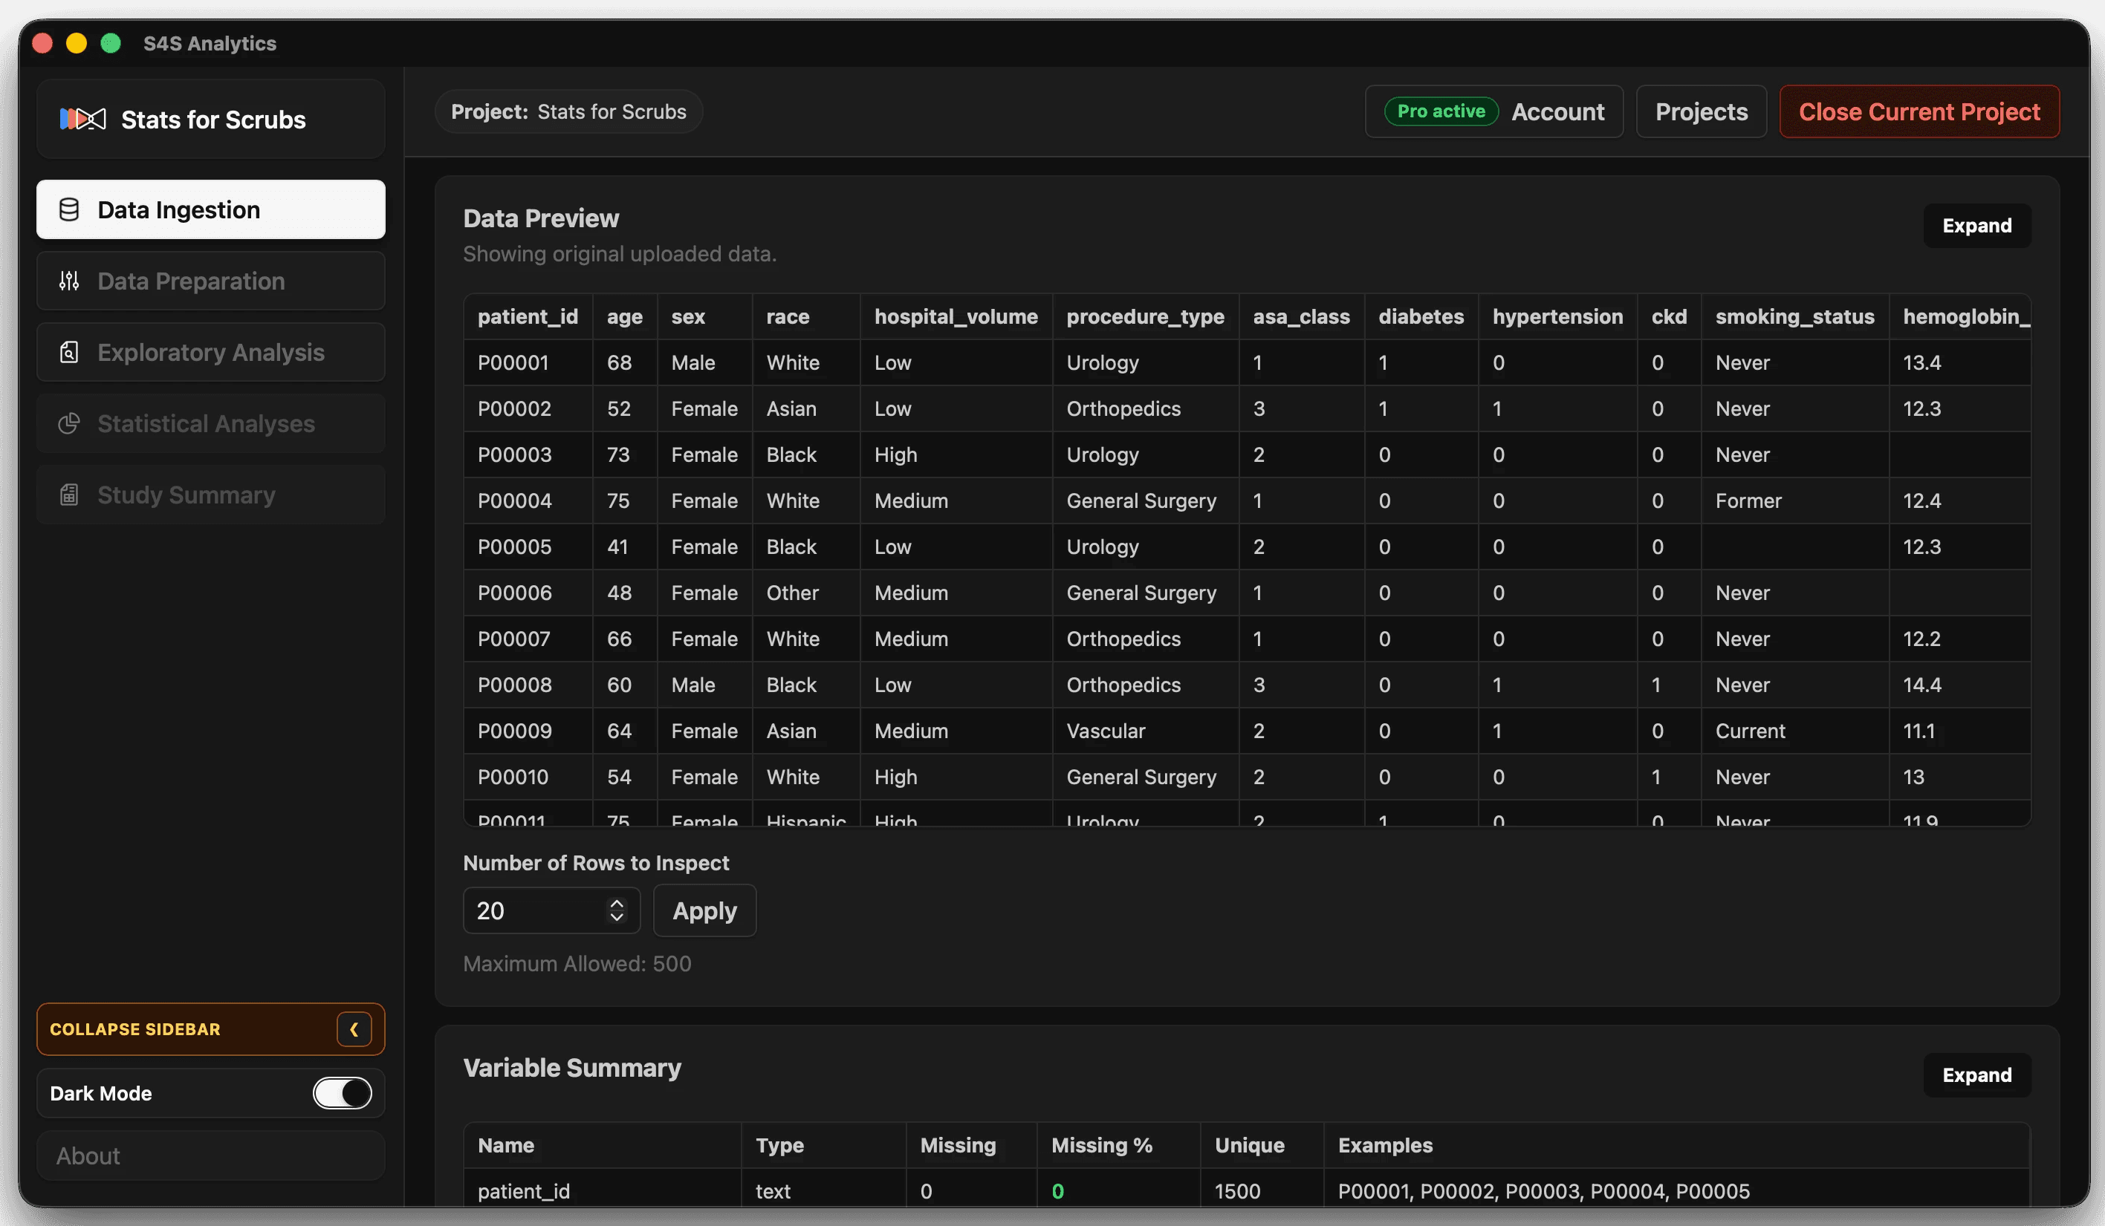This screenshot has width=2105, height=1226.
Task: Click Close Current Project
Action: click(x=1918, y=112)
